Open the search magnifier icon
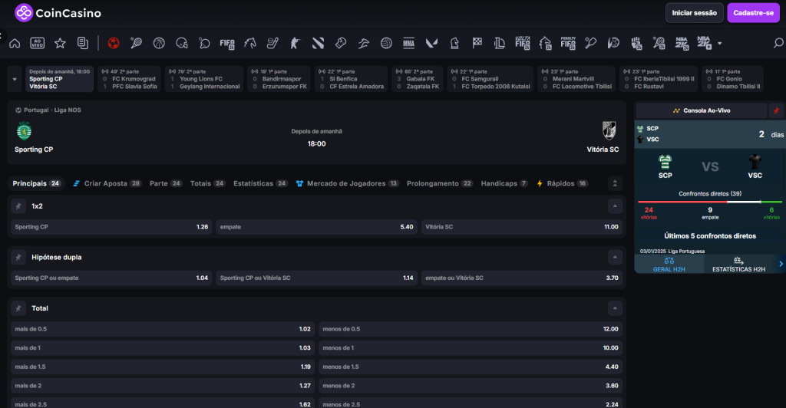The height and width of the screenshot is (408, 786). [778, 44]
